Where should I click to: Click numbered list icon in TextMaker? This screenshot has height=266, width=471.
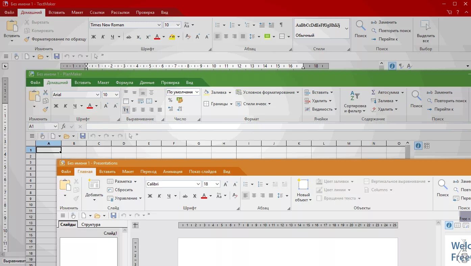pyautogui.click(x=232, y=25)
